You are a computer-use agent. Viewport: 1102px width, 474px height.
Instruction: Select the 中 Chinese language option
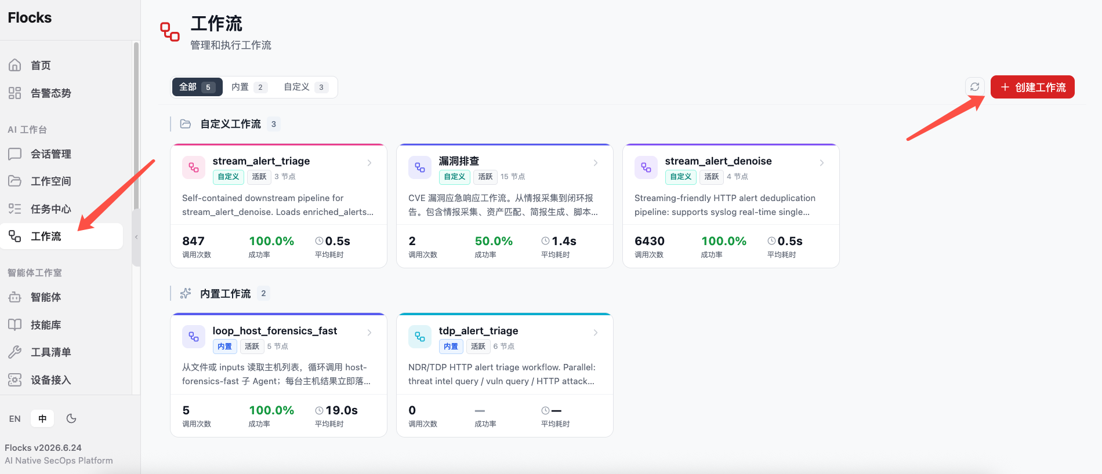coord(42,418)
